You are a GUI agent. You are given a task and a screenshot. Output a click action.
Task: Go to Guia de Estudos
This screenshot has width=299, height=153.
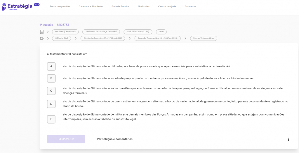click(120, 7)
